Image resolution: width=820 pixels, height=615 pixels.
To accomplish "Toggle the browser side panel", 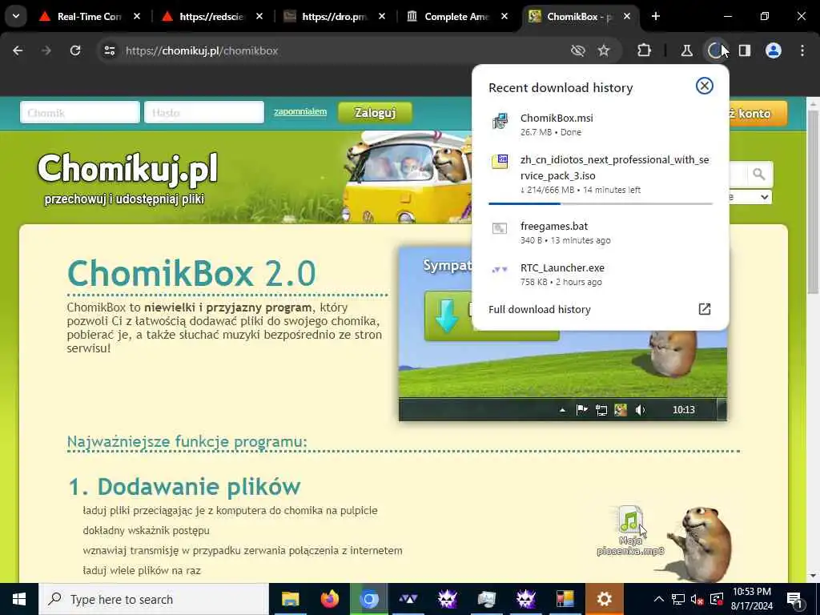I will click(745, 50).
